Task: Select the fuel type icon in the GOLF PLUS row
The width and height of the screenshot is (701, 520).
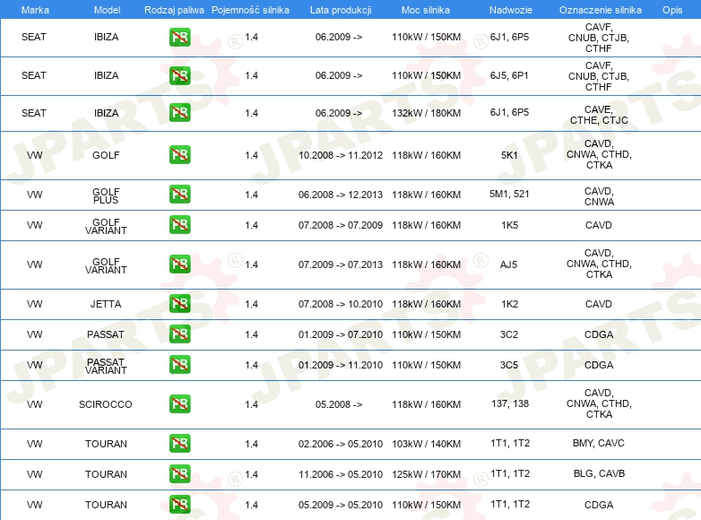Action: (x=179, y=195)
